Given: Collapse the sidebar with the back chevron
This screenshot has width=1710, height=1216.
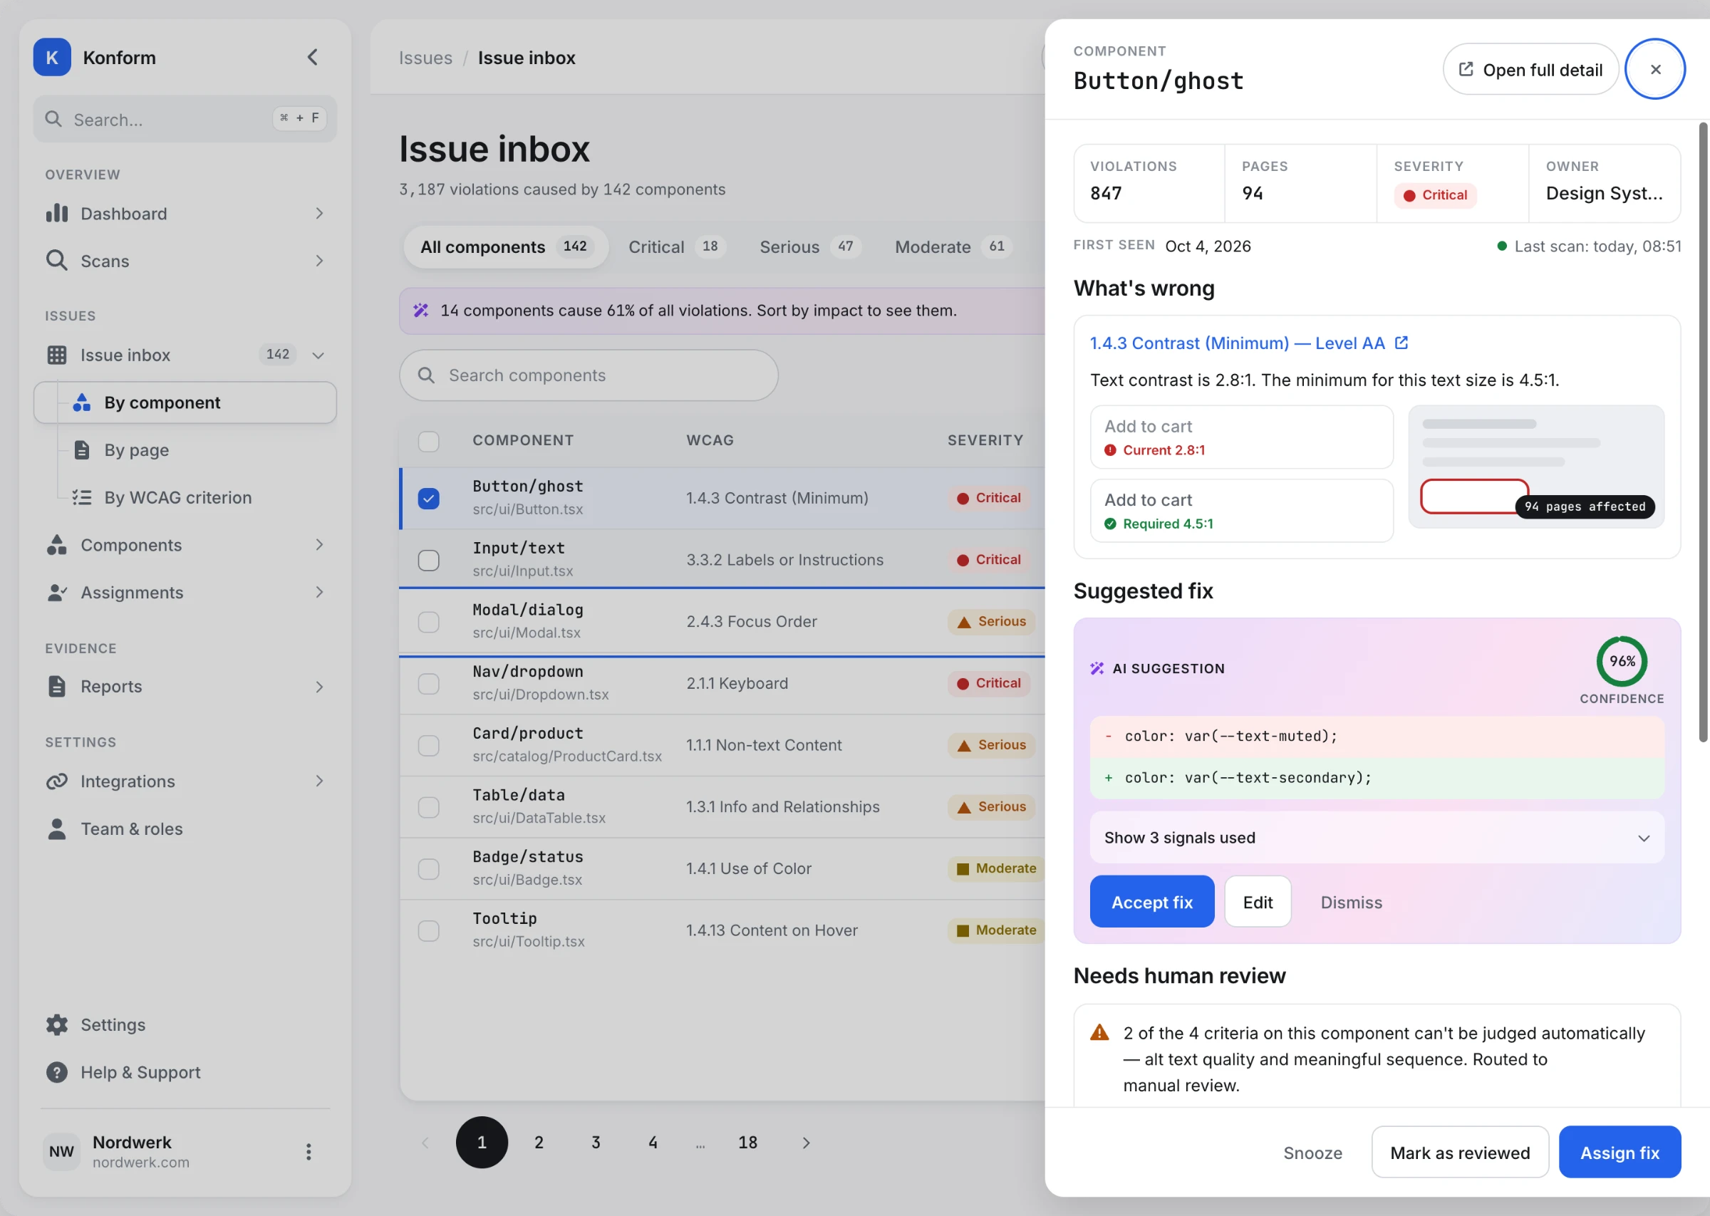Looking at the screenshot, I should point(313,57).
